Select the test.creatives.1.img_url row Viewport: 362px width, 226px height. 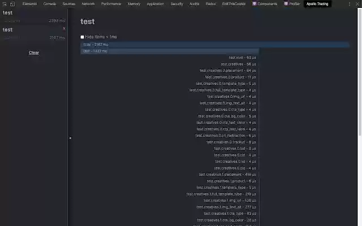tap(230, 201)
